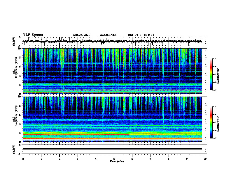Click the "-7" label on ch.2 color scale
This screenshot has width=231, height=178.
click(x=215, y=138)
